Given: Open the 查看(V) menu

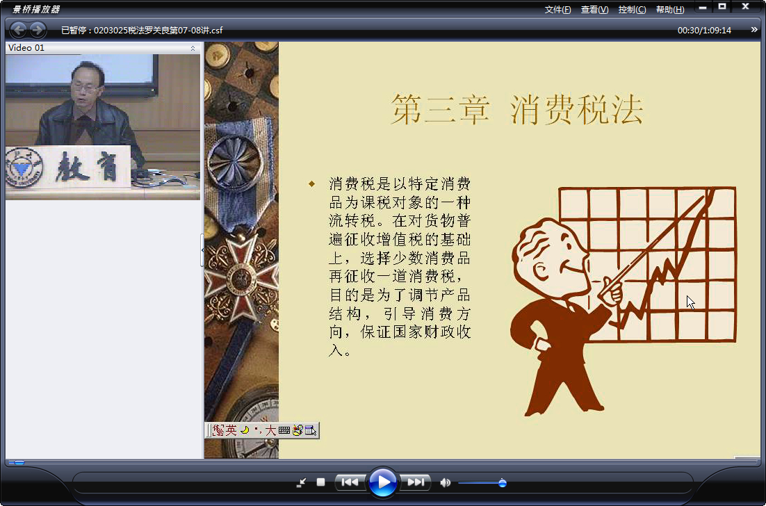Looking at the screenshot, I should 594,9.
